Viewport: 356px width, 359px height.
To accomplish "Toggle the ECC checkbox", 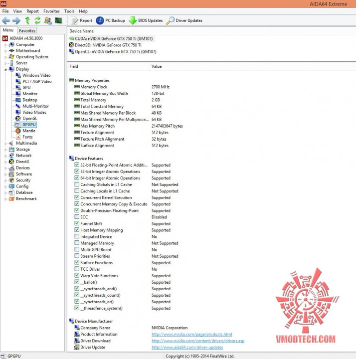I will (77, 216).
